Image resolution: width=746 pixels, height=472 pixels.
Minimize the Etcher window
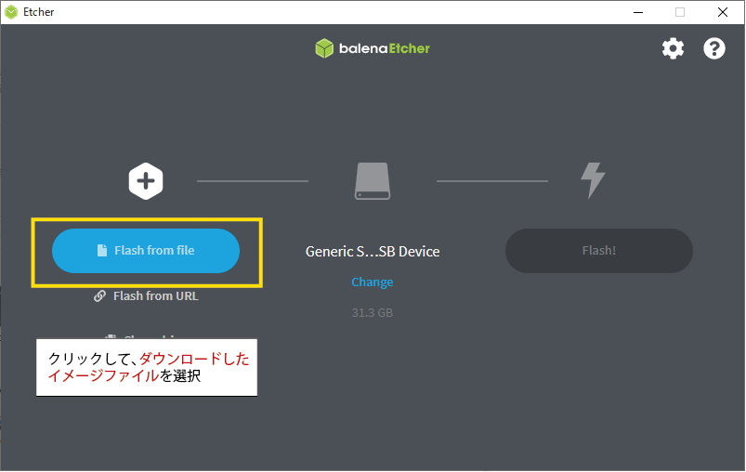coord(638,12)
